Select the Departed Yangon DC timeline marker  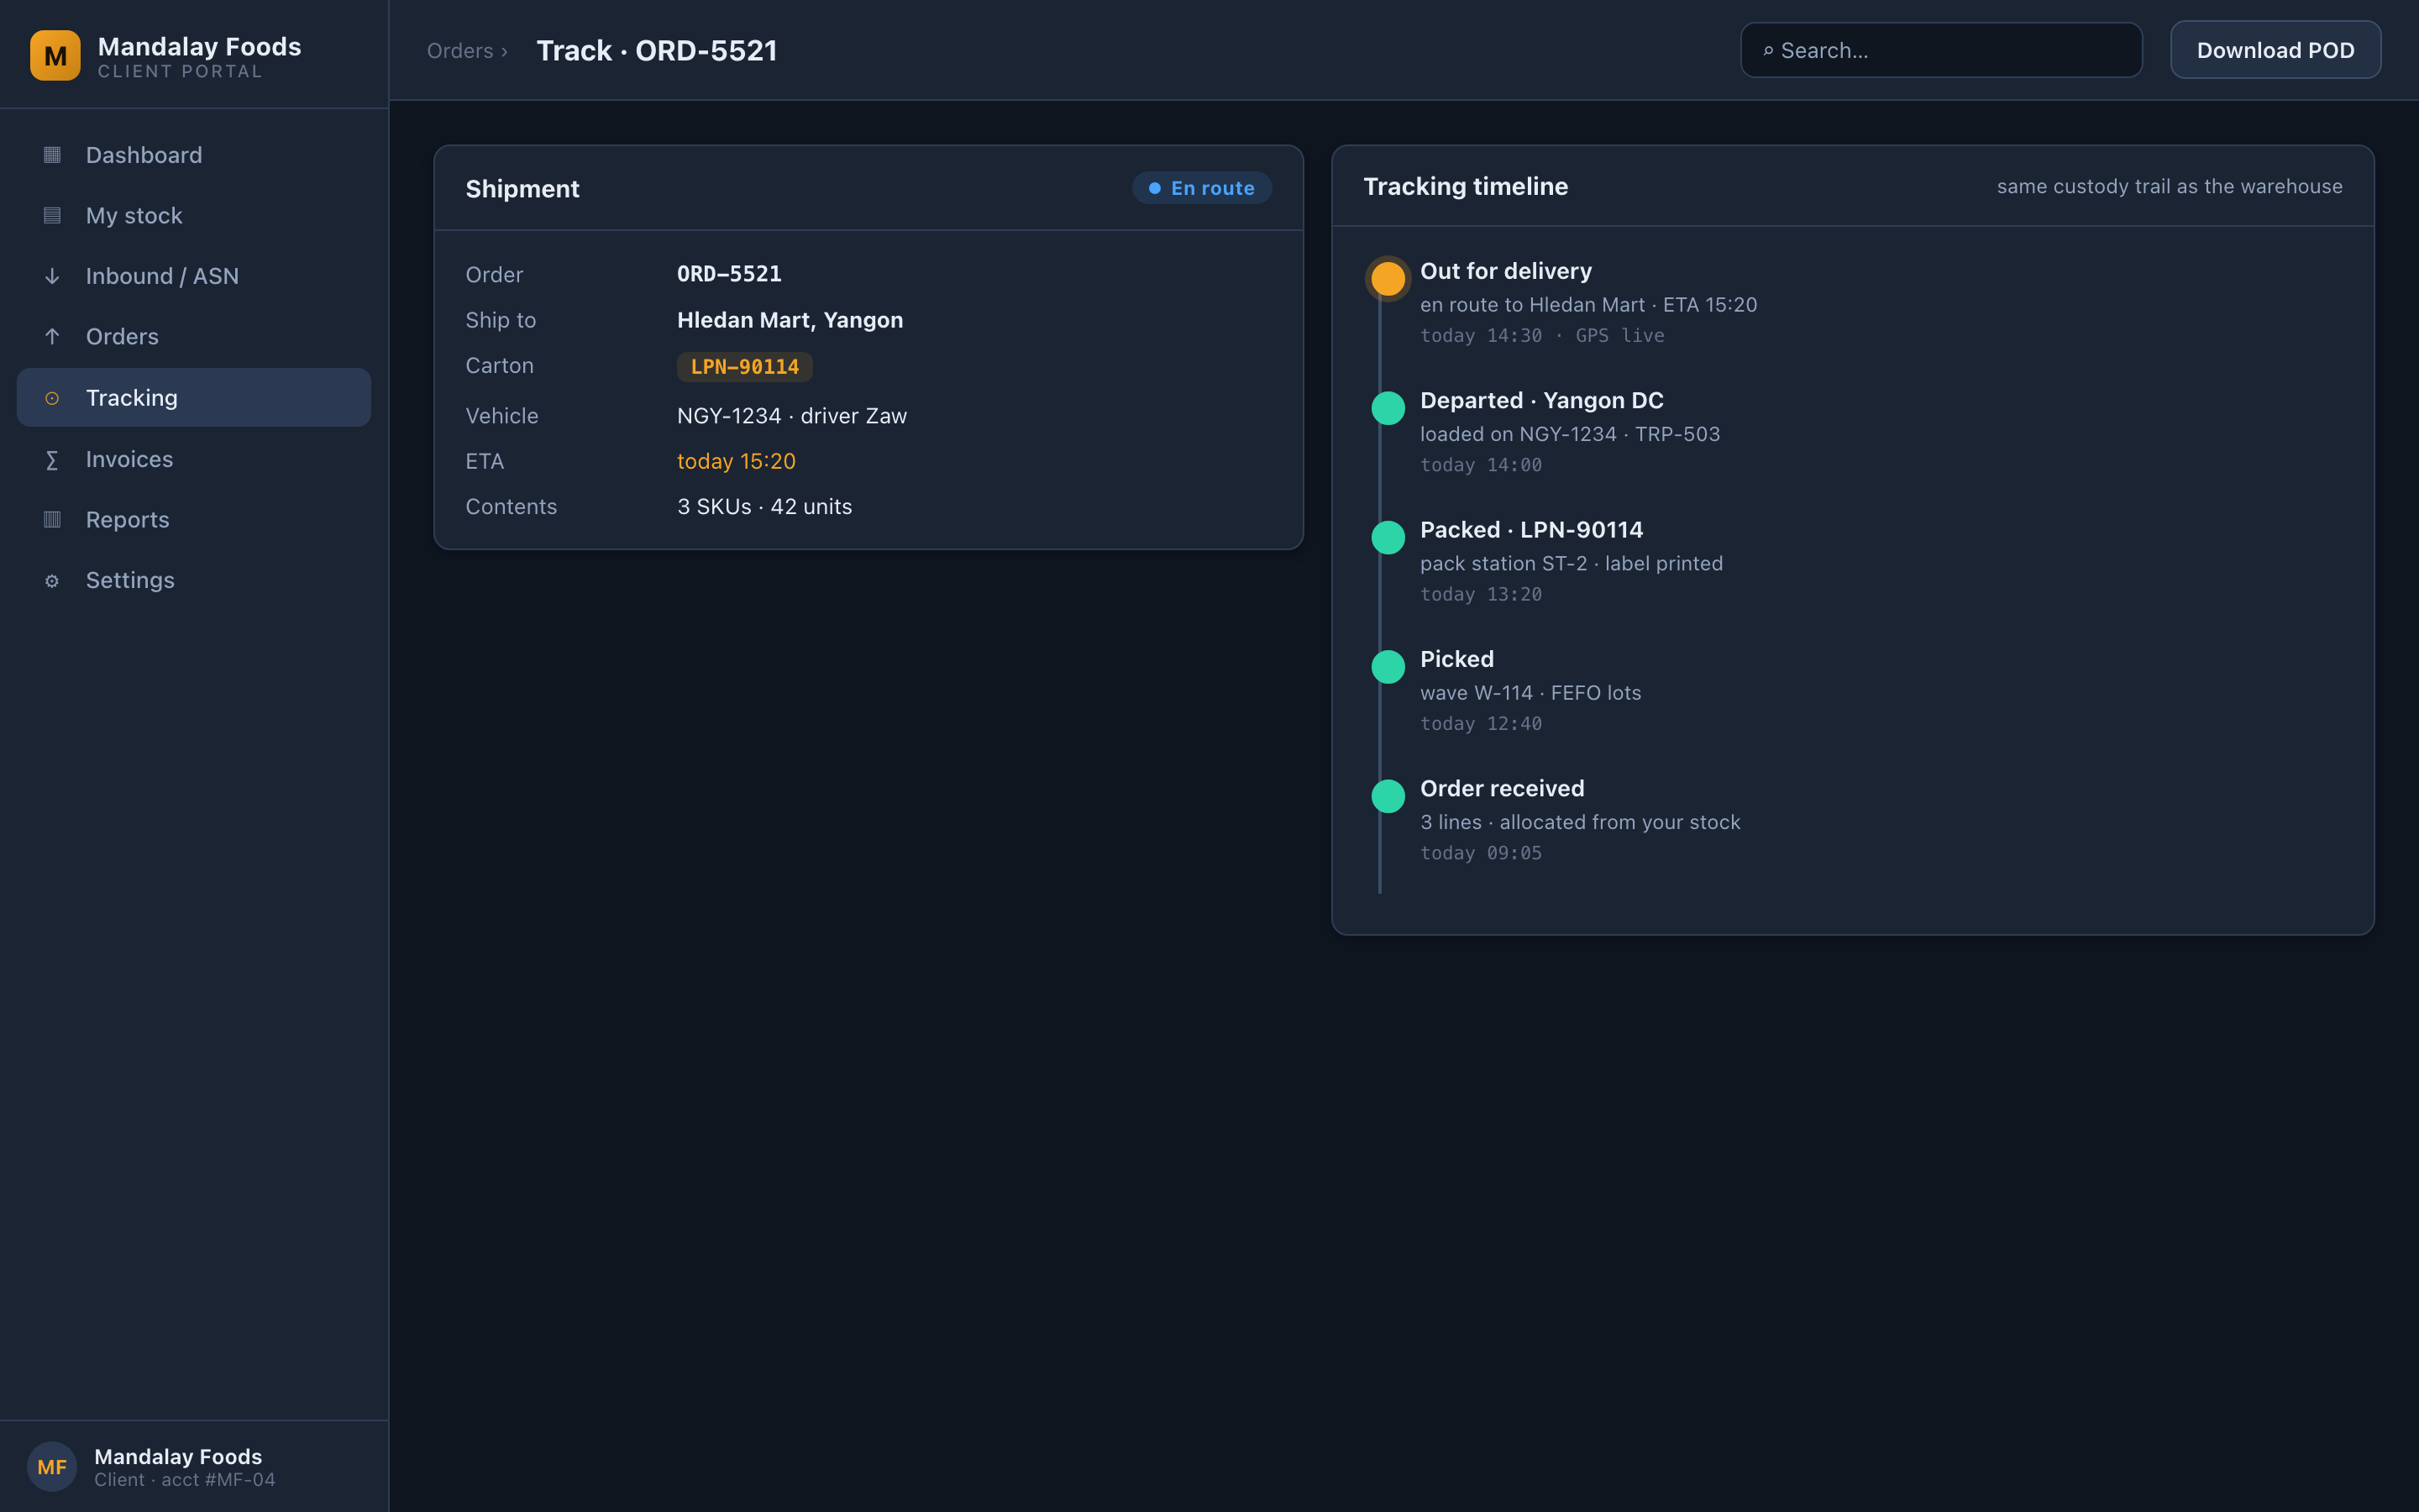coord(1388,408)
